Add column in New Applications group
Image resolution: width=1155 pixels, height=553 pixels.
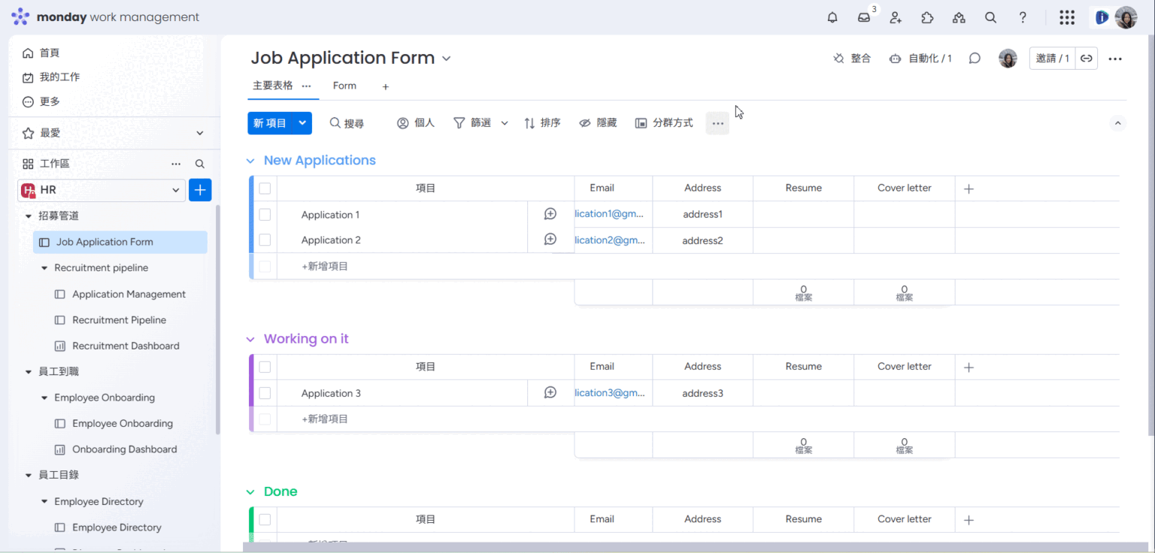(x=969, y=189)
